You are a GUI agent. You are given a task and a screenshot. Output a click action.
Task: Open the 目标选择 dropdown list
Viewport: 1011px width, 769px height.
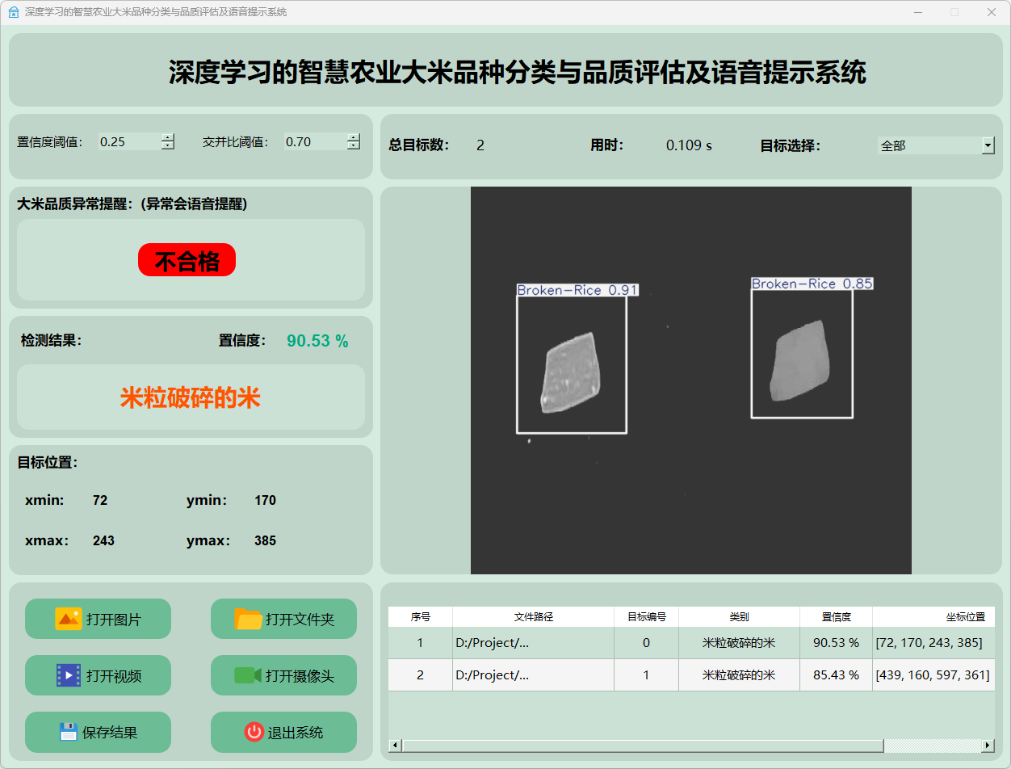pos(988,145)
